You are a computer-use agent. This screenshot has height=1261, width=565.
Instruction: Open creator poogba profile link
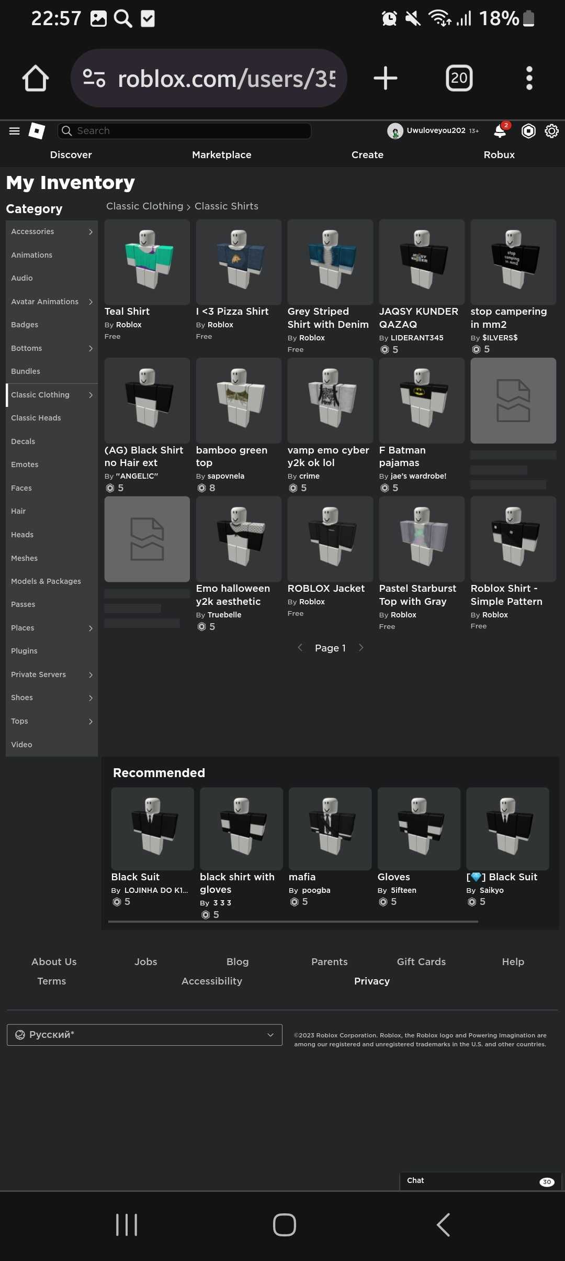(x=316, y=890)
